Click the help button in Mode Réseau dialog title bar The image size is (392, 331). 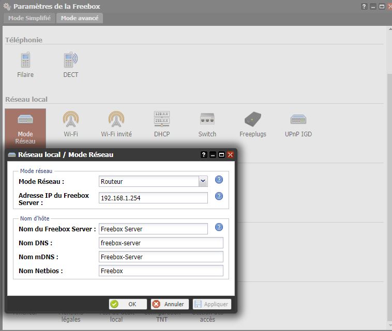click(204, 155)
